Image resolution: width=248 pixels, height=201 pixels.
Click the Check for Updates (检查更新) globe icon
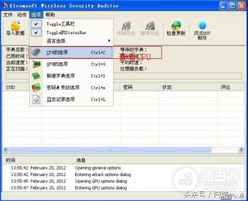(x=176, y=26)
